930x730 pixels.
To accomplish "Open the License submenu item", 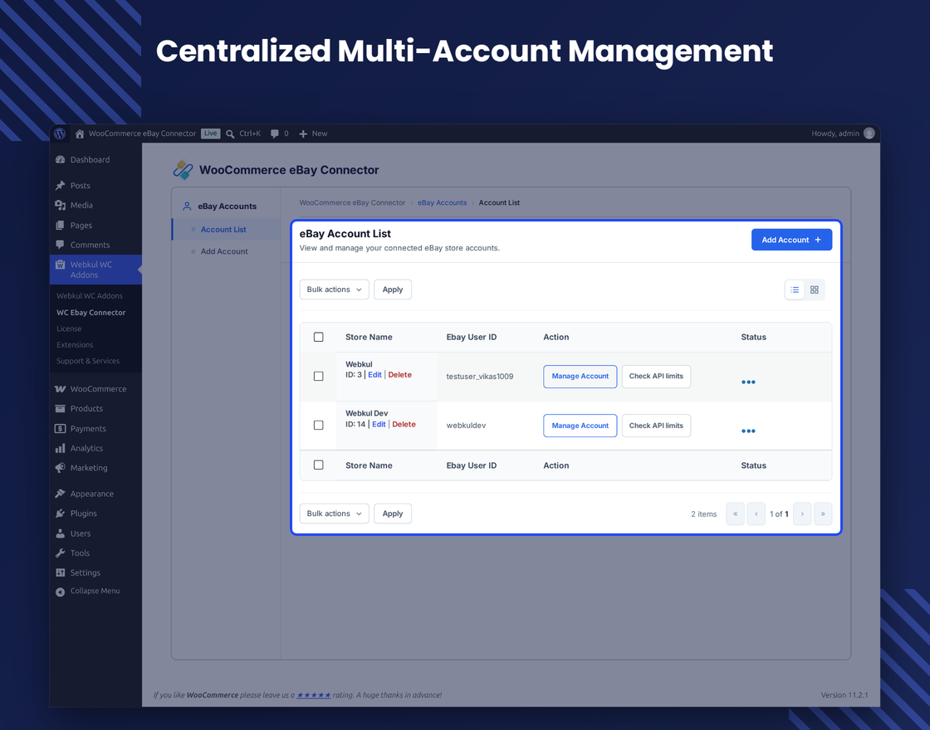I will tap(69, 328).
